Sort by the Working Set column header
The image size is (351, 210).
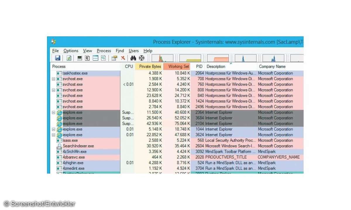pos(177,66)
